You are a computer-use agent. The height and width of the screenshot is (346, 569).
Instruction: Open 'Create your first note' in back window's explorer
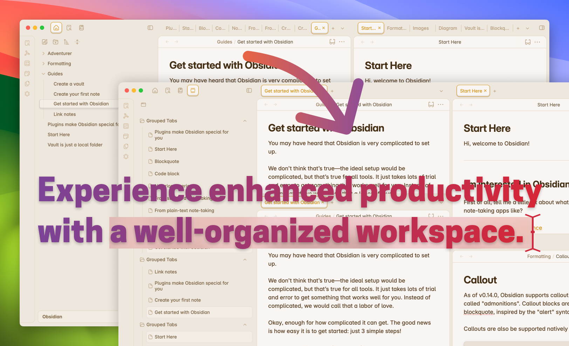[76, 94]
